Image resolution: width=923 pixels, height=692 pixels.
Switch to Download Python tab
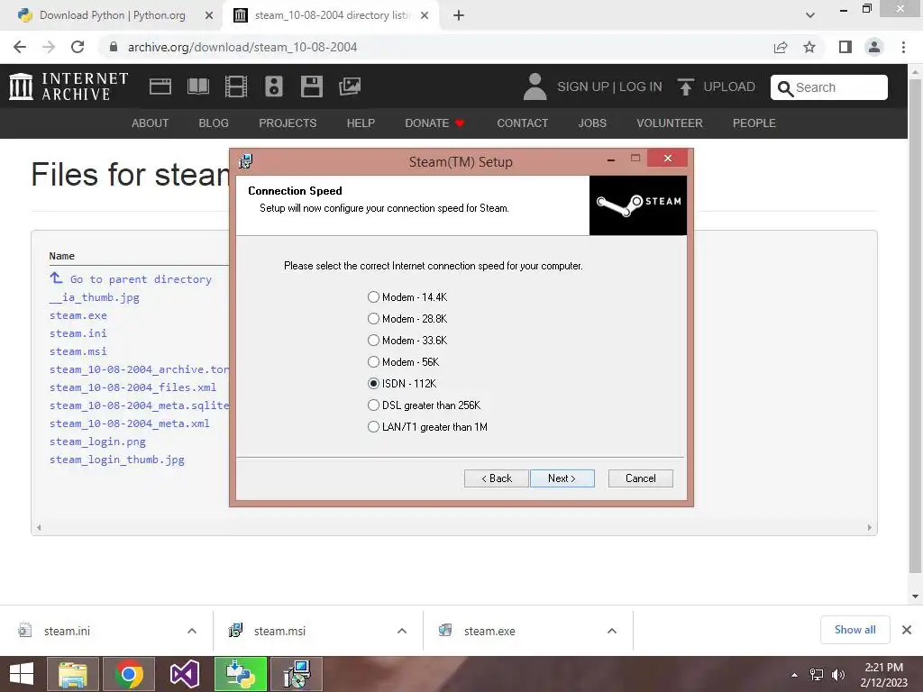112,15
